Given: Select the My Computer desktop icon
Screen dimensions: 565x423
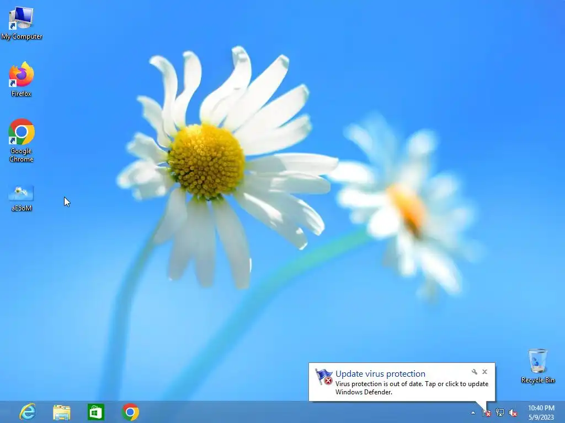Looking at the screenshot, I should click(22, 23).
